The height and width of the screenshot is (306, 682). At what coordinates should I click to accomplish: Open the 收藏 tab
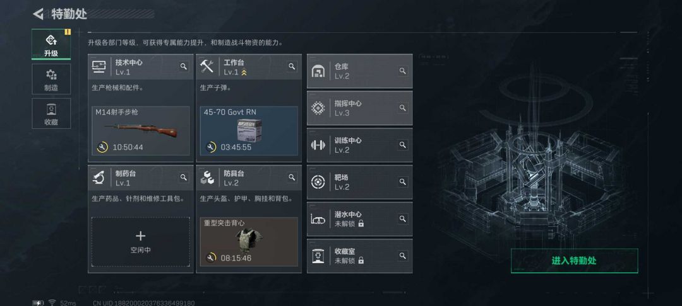click(51, 113)
